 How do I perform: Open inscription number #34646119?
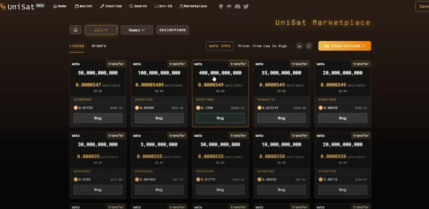[266, 100]
